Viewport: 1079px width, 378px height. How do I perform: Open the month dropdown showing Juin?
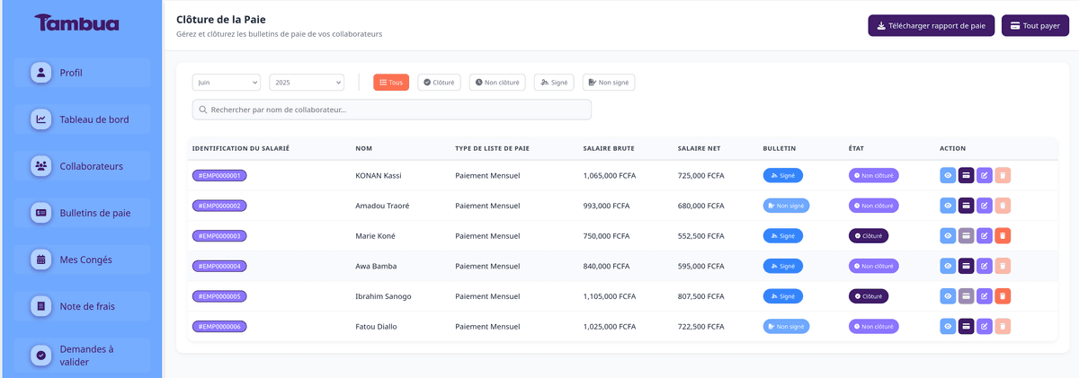227,83
